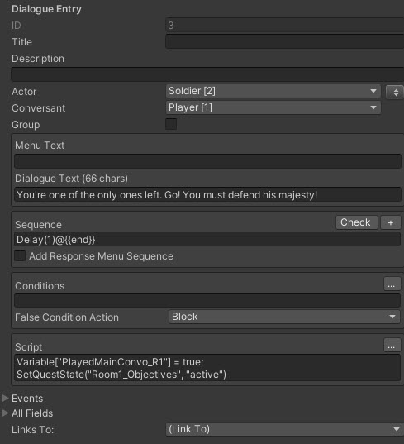Click the empty Conditions text field
This screenshot has width=404, height=444.
(x=207, y=300)
